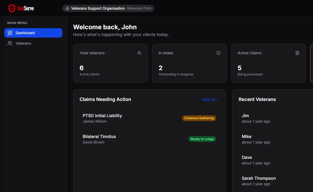313x192 pixels.
Task: Open the Dashboard menu item
Action: click(x=33, y=33)
